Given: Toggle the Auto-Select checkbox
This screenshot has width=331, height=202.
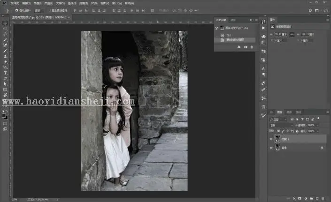Looking at the screenshot, I should [x=17, y=10].
